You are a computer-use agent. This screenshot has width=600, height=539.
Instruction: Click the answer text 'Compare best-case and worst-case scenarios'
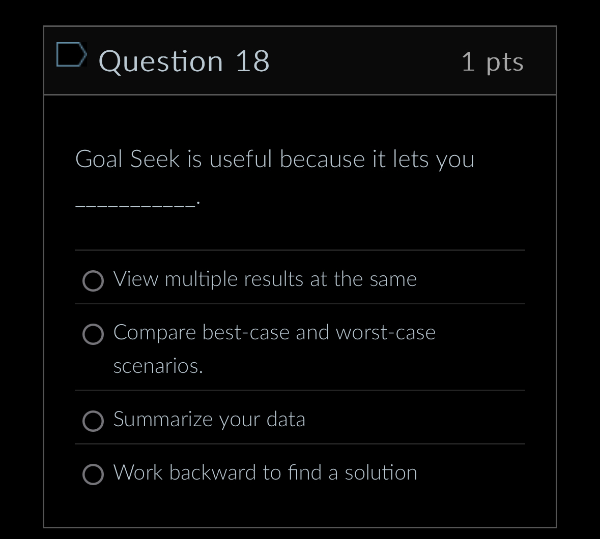pyautogui.click(x=274, y=333)
